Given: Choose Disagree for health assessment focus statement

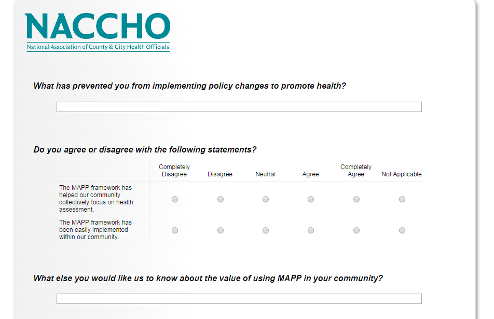Looking at the screenshot, I should pyautogui.click(x=221, y=199).
